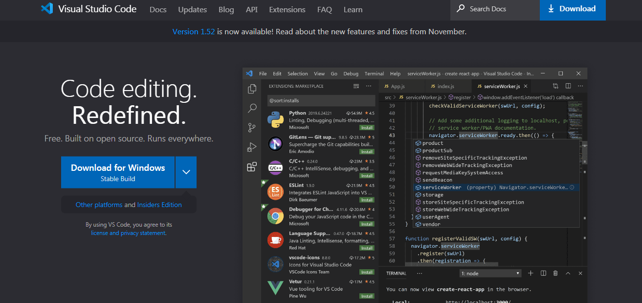Click the @sort:installs extension search box
Screen dimensions: 642x303
(x=321, y=100)
